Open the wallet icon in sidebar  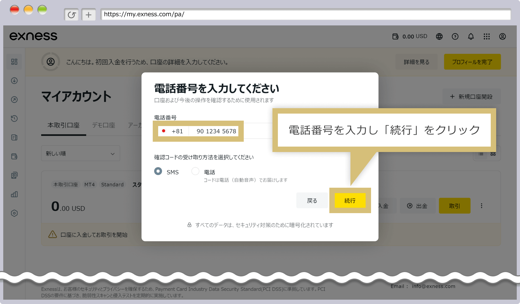[14, 156]
